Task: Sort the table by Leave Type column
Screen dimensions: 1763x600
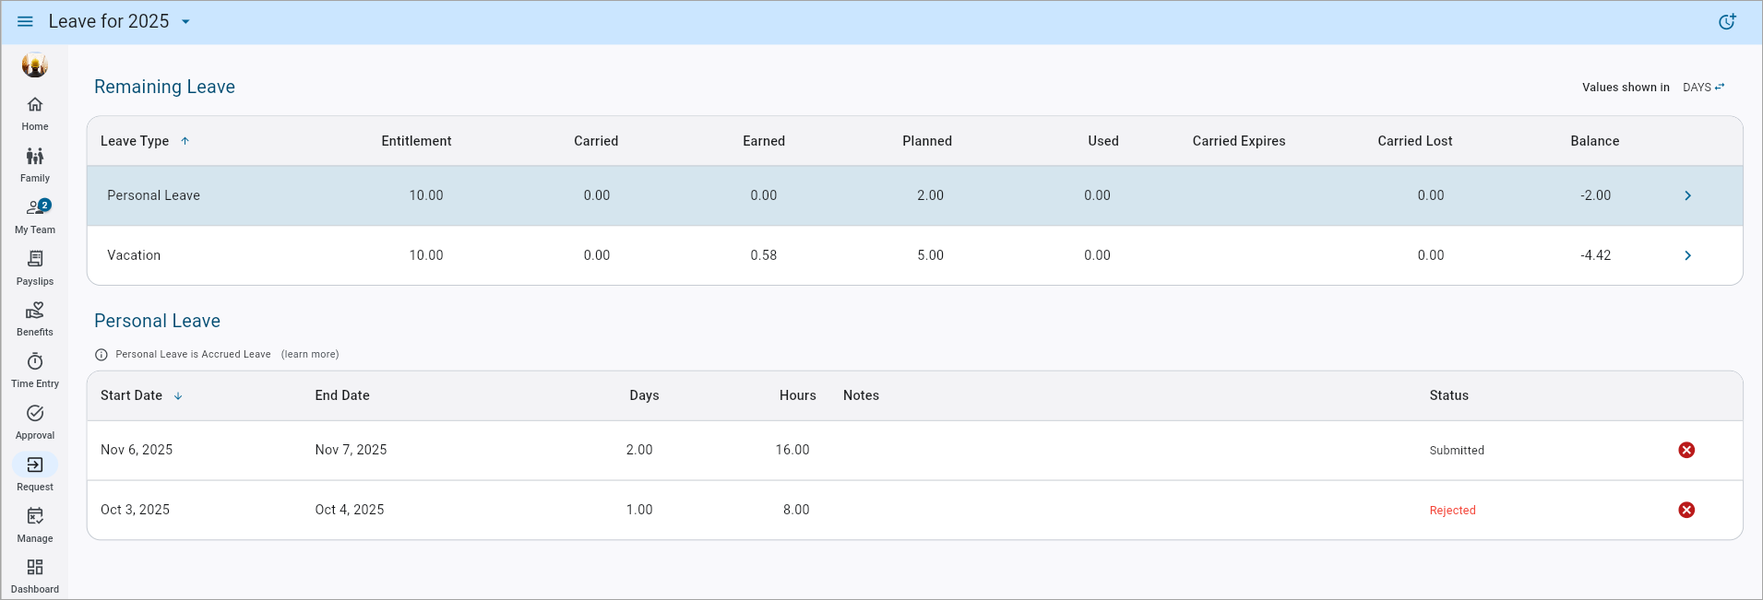Action: [135, 141]
